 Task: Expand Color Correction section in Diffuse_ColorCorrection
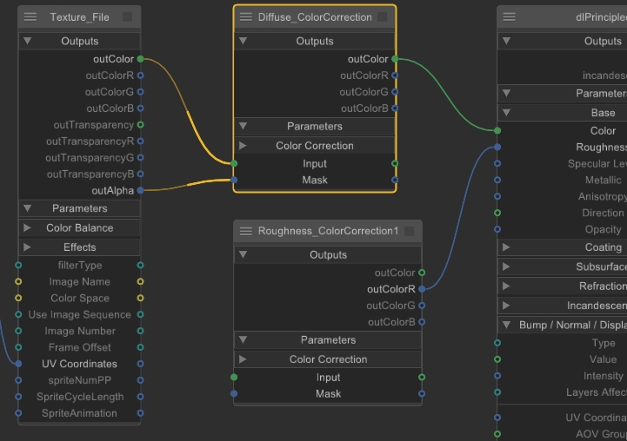[243, 146]
